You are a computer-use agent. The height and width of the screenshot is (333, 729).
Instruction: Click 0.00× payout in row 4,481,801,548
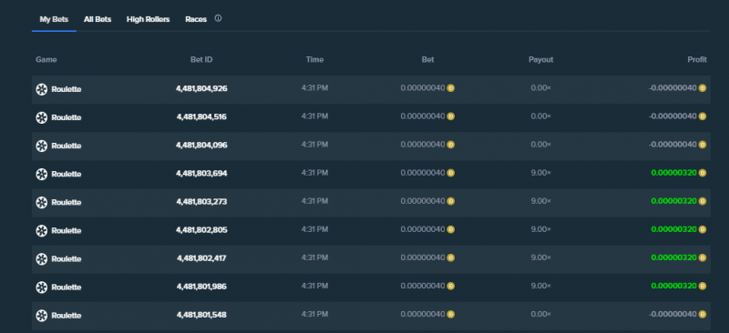pos(540,314)
